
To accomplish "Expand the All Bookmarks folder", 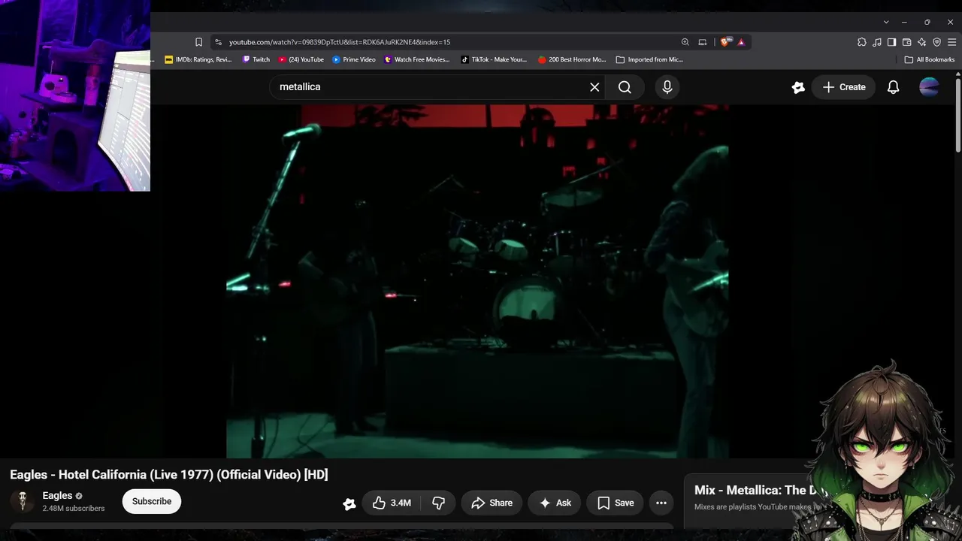I will point(930,59).
